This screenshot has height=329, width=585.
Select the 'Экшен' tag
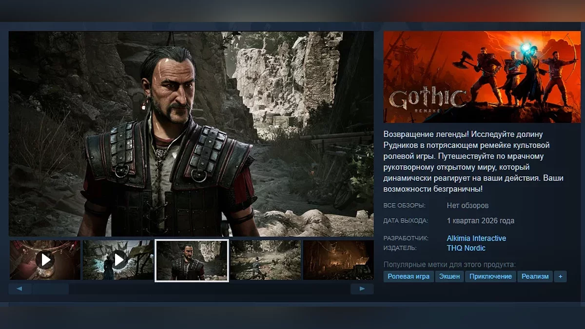[x=449, y=276]
